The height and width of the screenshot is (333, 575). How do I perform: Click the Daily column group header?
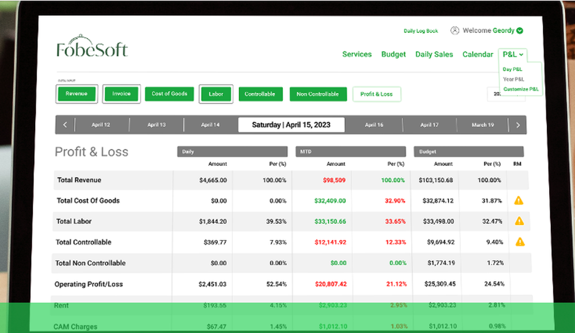point(232,152)
